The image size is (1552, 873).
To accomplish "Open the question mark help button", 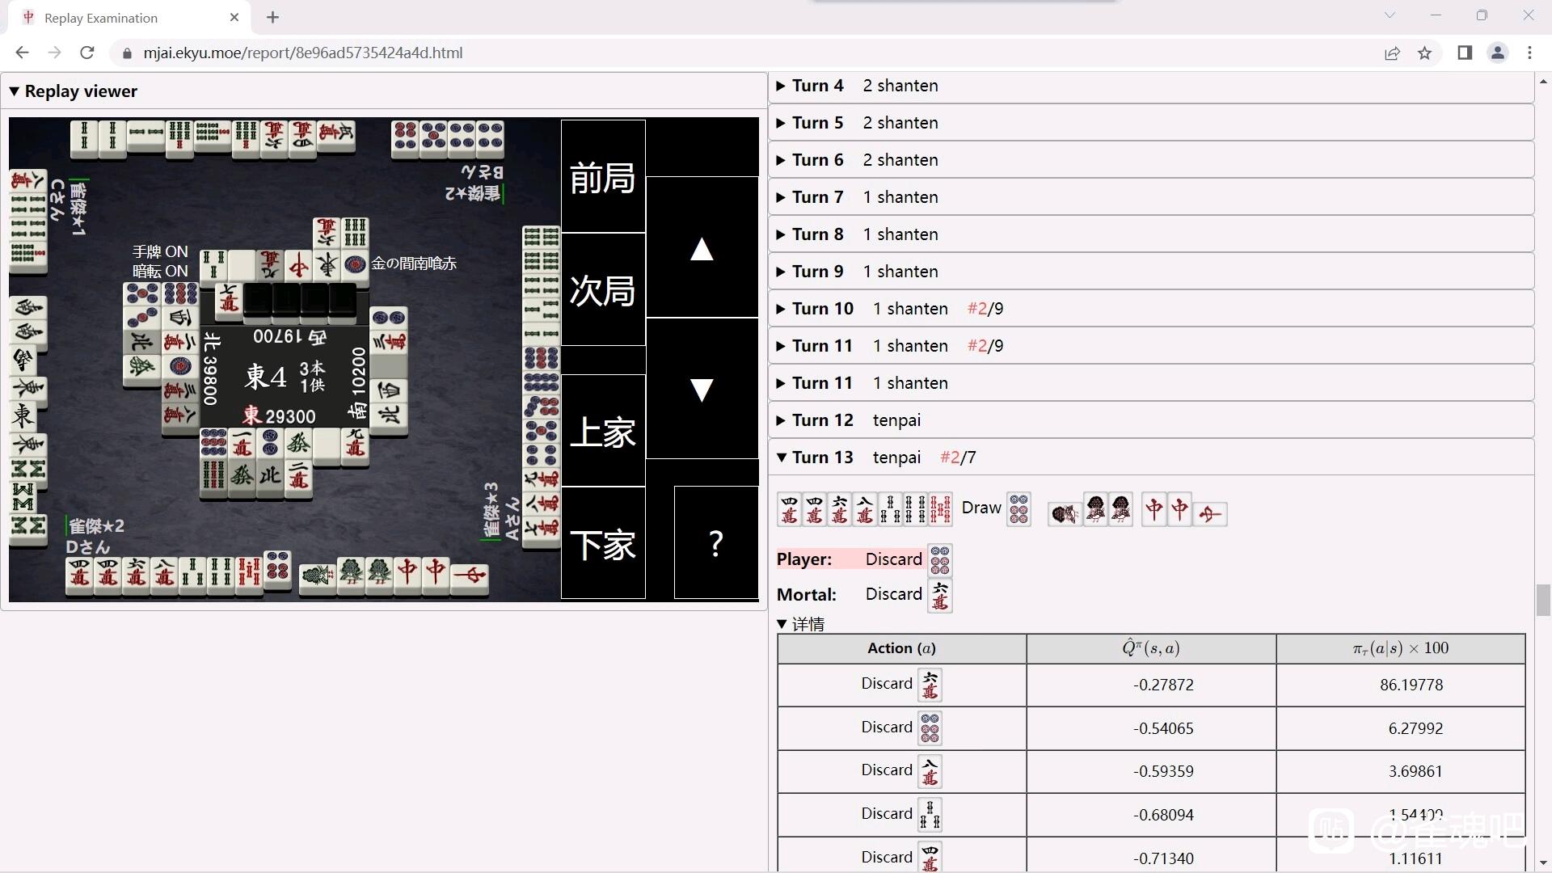I will [715, 542].
